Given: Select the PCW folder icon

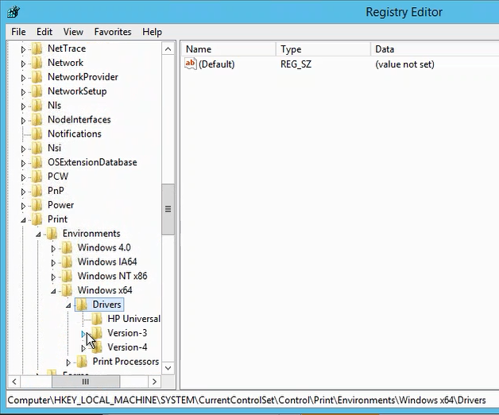Looking at the screenshot, I should 37,176.
